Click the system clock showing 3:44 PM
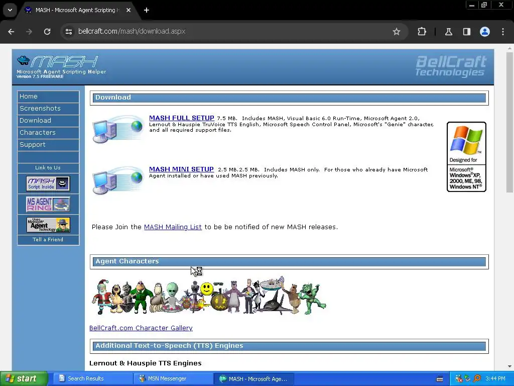The width and height of the screenshot is (514, 386). (x=495, y=379)
